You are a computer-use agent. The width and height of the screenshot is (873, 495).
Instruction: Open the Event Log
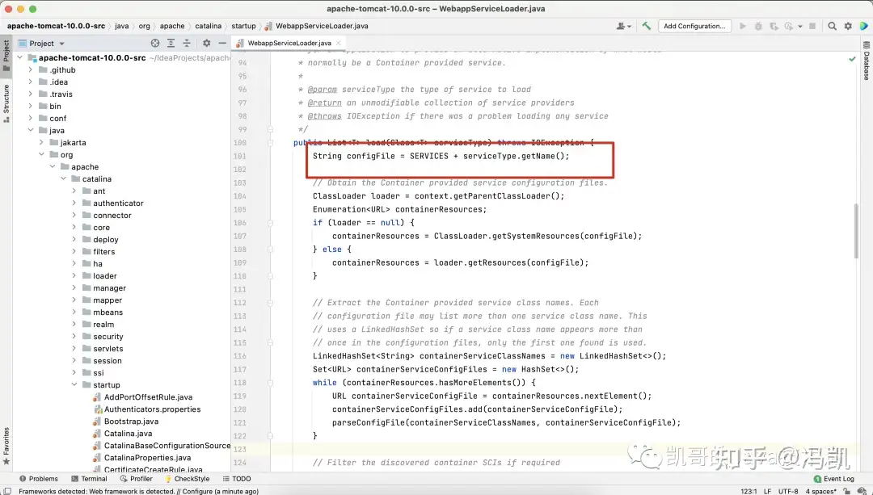[x=833, y=479]
